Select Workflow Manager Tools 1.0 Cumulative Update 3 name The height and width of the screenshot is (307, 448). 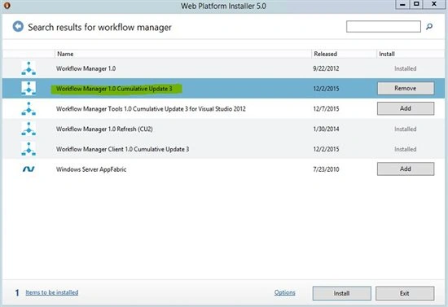pos(151,109)
